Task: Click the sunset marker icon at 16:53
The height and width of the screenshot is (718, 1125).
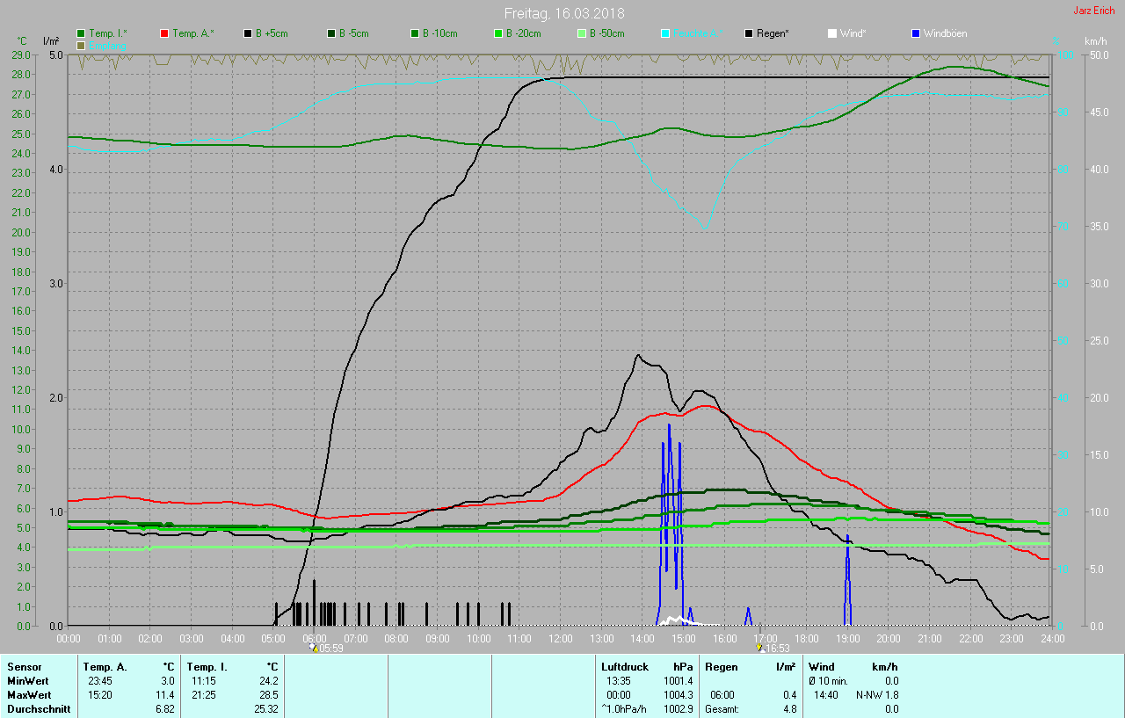Action: point(760,648)
